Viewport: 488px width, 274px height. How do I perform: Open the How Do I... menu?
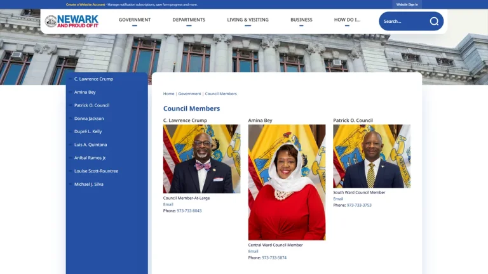(x=347, y=20)
